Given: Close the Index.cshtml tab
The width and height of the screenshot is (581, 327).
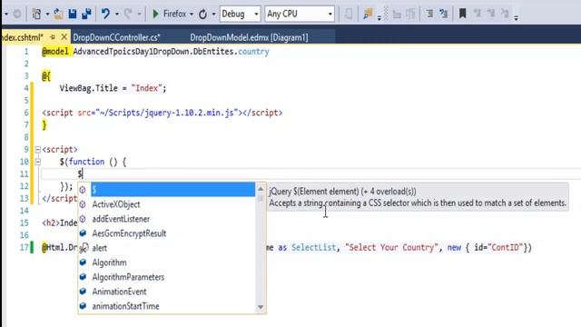Looking at the screenshot, I should point(64,37).
